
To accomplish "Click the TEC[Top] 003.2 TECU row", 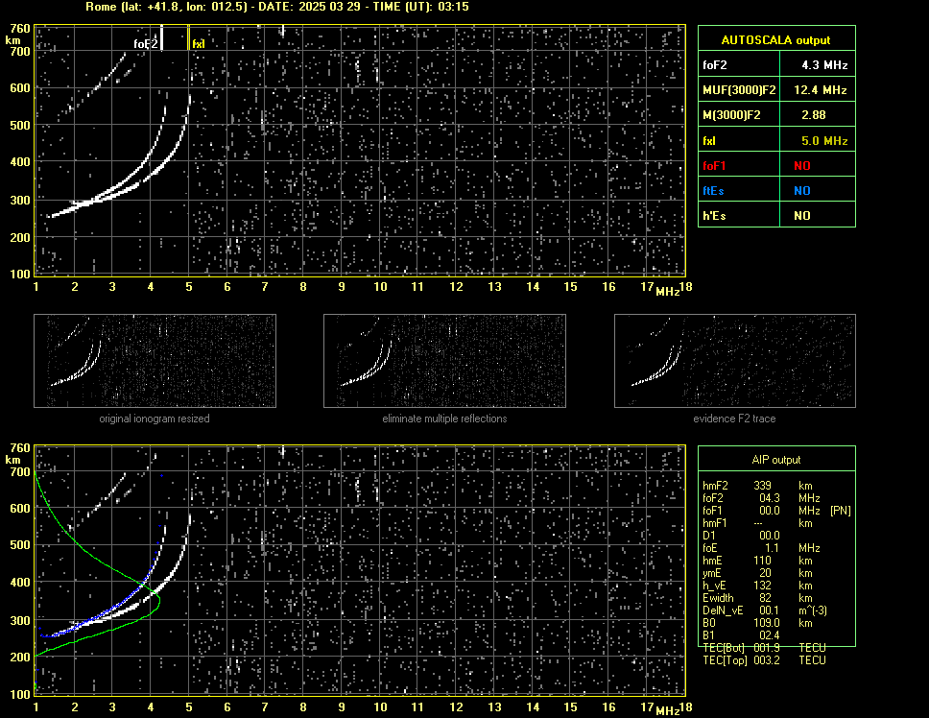I will [x=764, y=660].
